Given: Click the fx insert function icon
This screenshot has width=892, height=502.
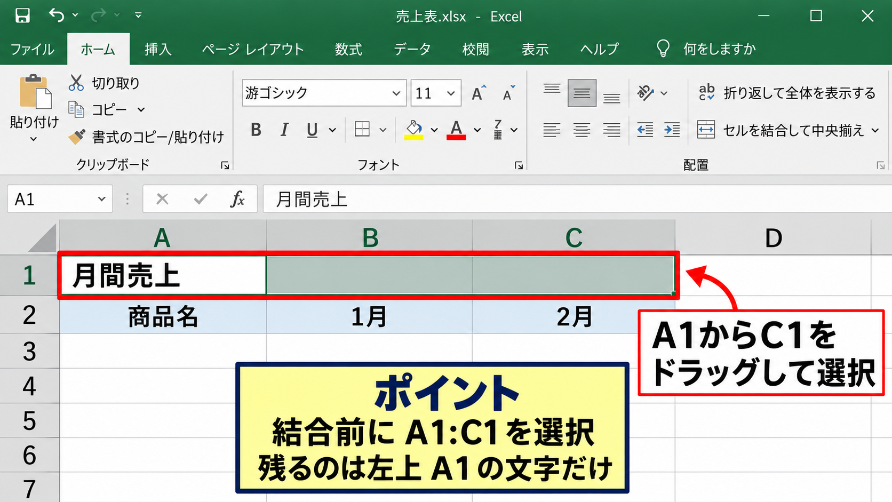Looking at the screenshot, I should coord(237,199).
